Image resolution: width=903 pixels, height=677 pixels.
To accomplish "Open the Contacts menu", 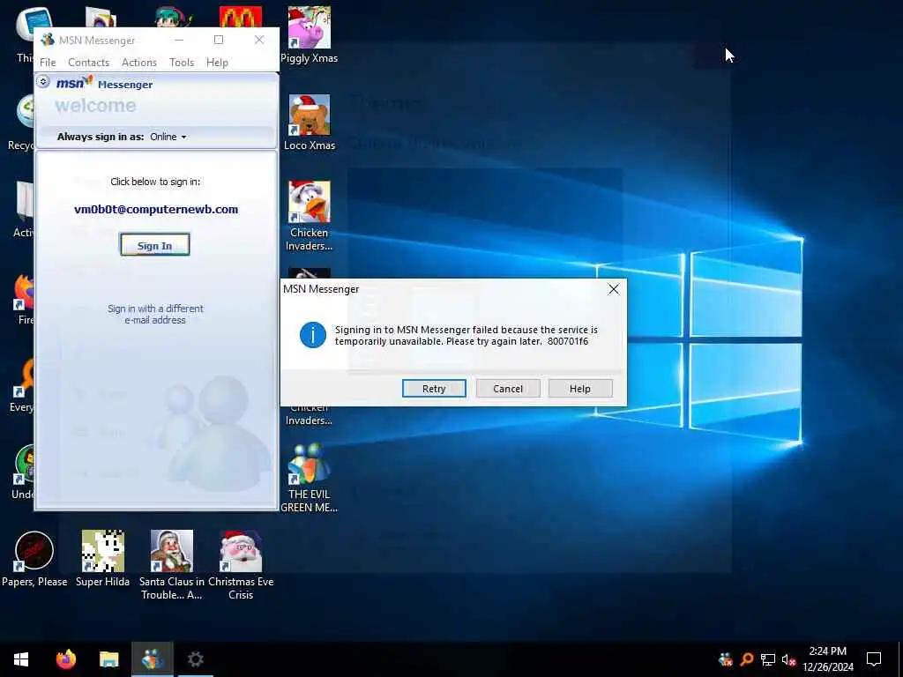I will (89, 63).
